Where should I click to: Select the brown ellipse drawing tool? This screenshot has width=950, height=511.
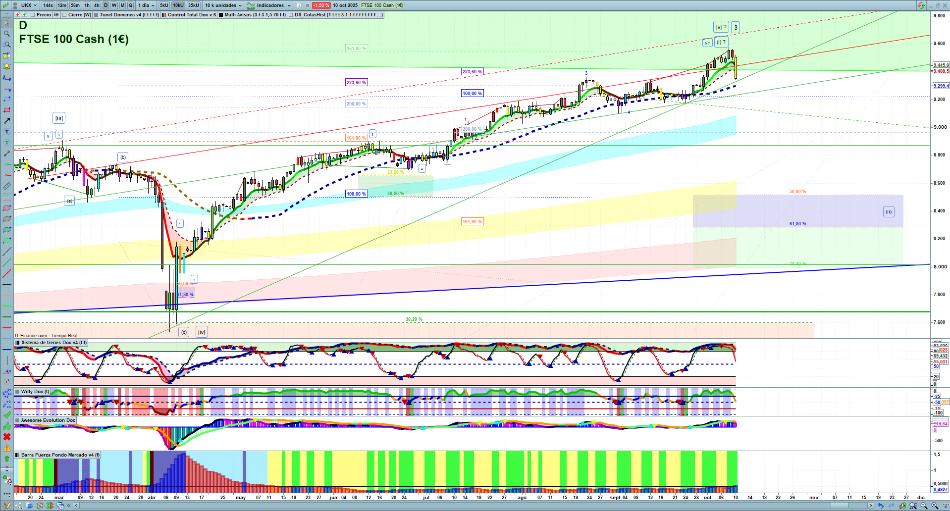pos(7,219)
